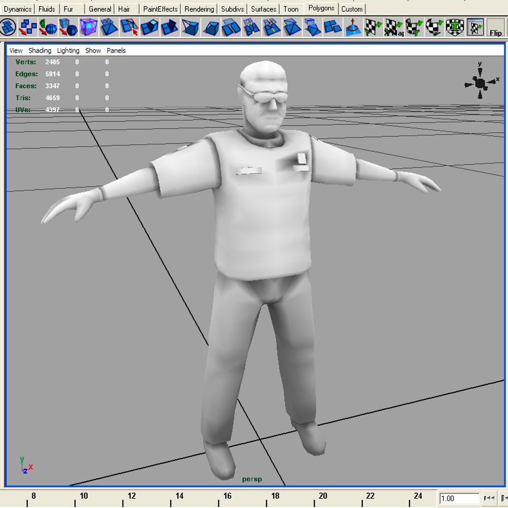This screenshot has height=508, width=508.
Task: Click the Duplicate Face shelf icon
Action: (x=230, y=27)
